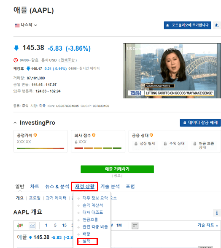Select the 과거 데이터 sub-tab
Viewport: 221px width, 248px height.
click(56, 198)
